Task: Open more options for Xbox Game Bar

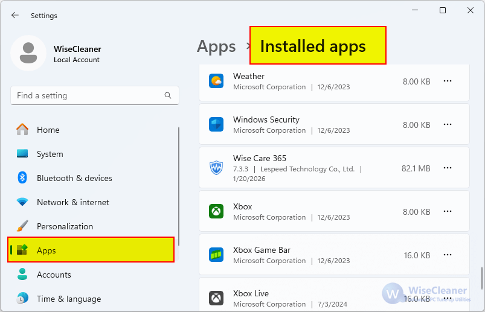Action: click(448, 255)
